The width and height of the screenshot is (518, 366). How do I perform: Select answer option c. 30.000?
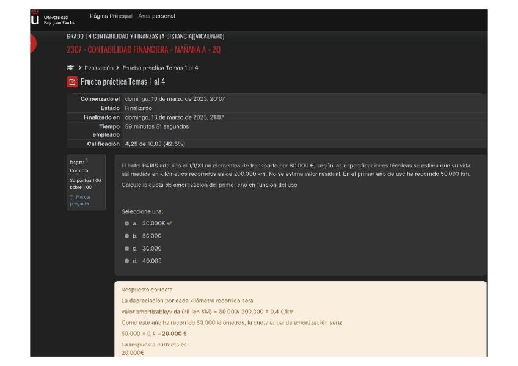[126, 249]
